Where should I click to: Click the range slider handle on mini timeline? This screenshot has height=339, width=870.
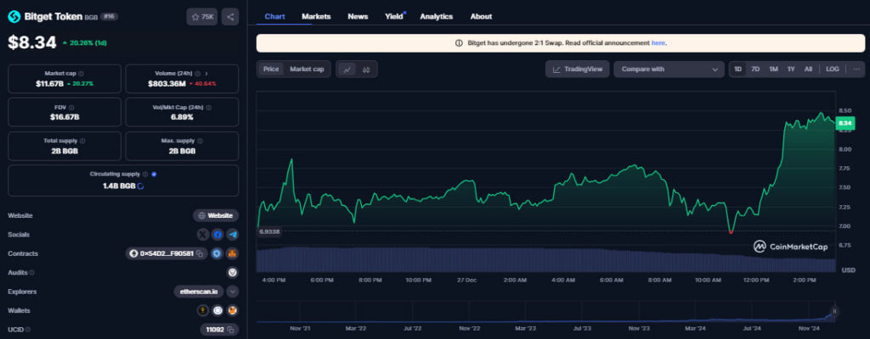(x=833, y=311)
